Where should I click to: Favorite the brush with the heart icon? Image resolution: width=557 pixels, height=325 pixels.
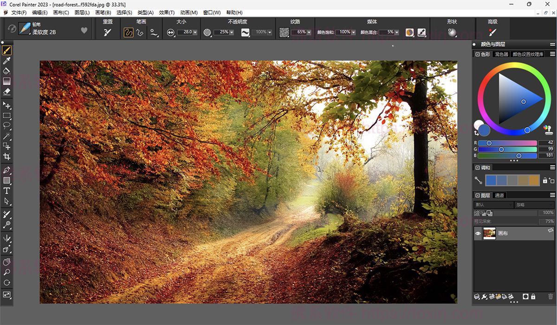[x=84, y=31]
